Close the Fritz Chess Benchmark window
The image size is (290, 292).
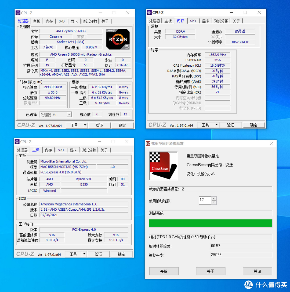tap(272, 143)
